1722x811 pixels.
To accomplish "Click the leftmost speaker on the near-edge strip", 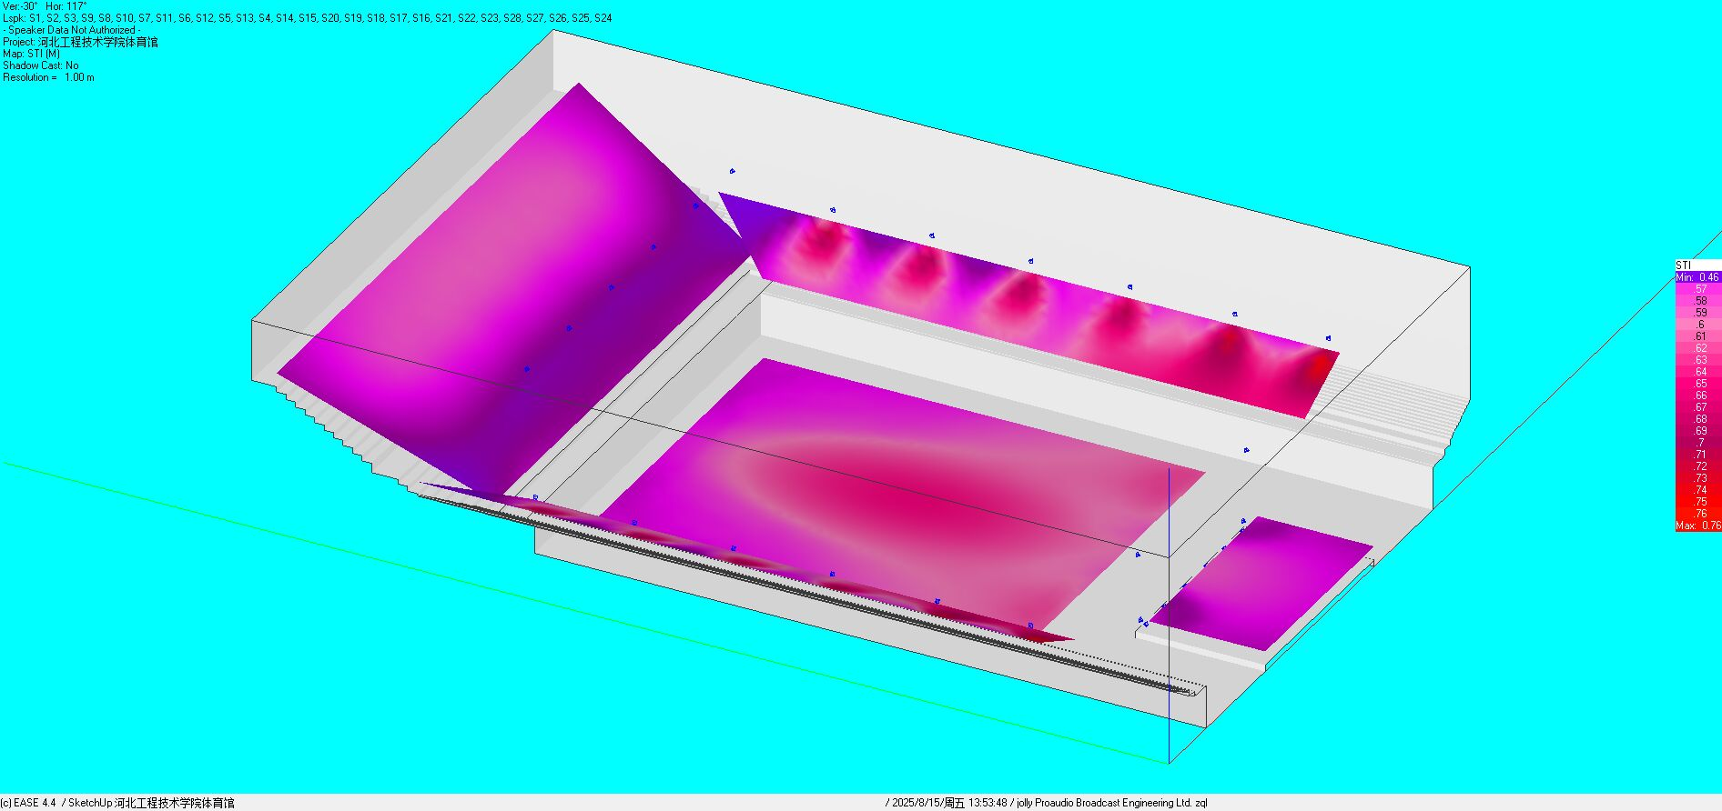I will 535,497.
